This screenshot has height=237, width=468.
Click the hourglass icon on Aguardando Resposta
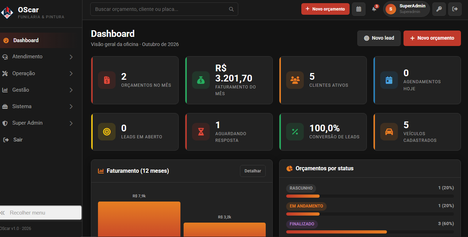click(x=201, y=132)
